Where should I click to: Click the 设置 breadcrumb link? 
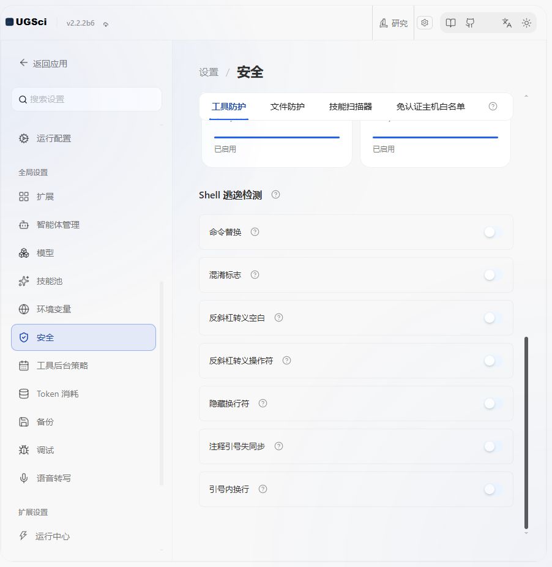[x=209, y=72]
